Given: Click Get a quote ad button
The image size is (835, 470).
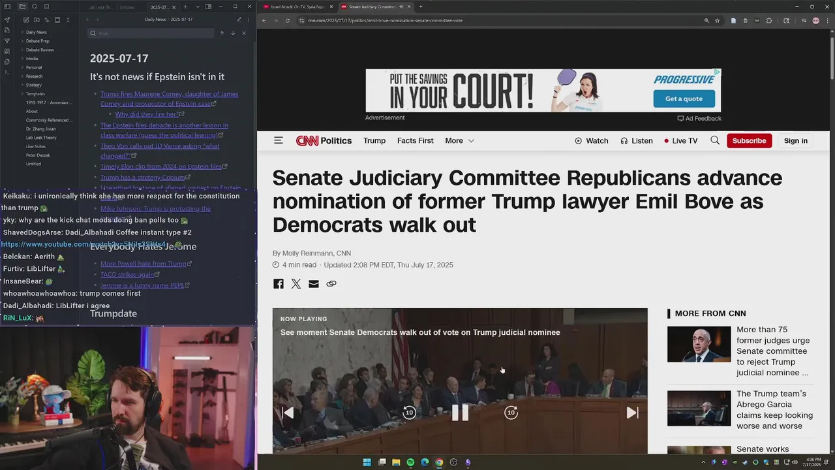Looking at the screenshot, I should [x=684, y=99].
